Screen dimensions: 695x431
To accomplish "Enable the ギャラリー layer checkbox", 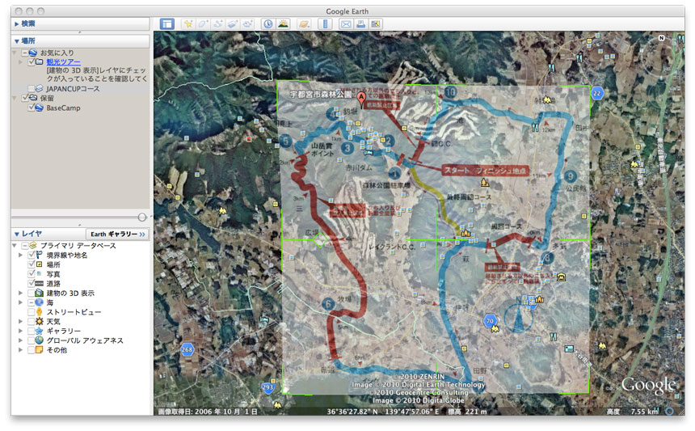I will pyautogui.click(x=32, y=331).
